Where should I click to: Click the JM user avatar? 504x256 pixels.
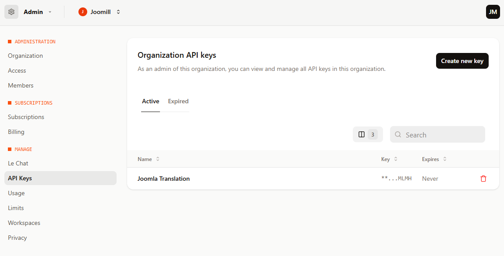pos(493,12)
